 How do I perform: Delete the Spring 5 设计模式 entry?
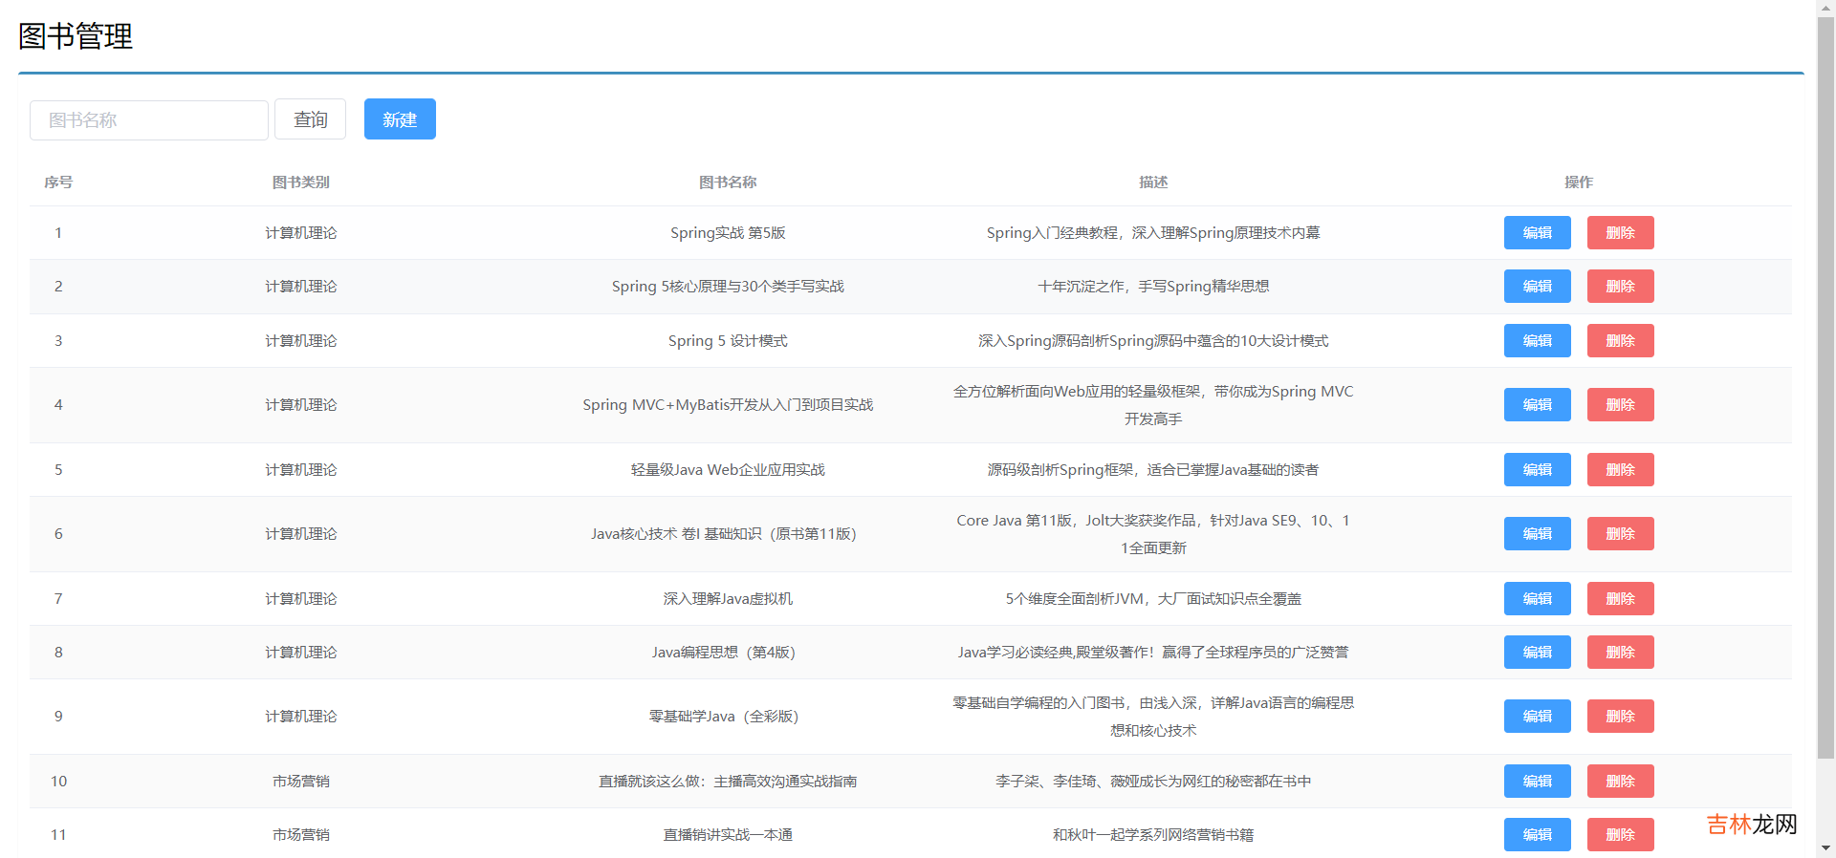pyautogui.click(x=1621, y=341)
